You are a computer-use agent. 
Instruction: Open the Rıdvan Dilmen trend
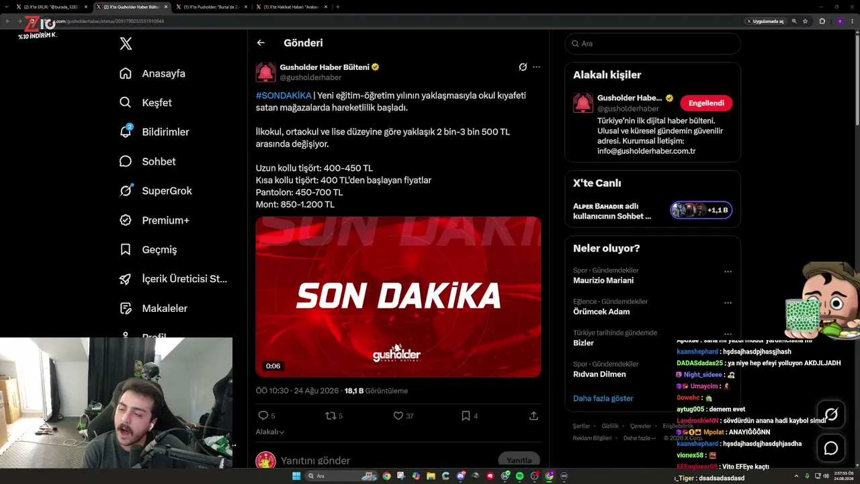pyautogui.click(x=599, y=374)
